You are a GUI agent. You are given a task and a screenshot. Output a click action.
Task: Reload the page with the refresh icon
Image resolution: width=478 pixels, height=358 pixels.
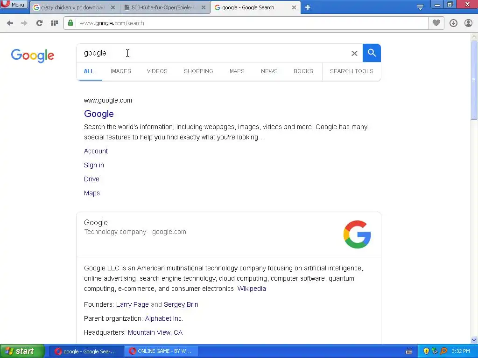(39, 23)
